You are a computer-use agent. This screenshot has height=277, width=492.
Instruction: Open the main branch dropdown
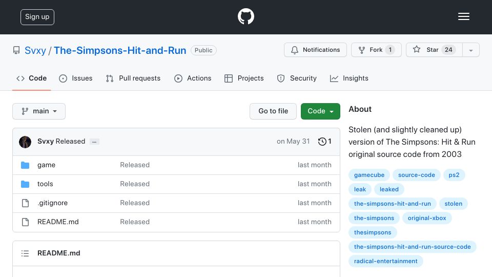pos(39,111)
